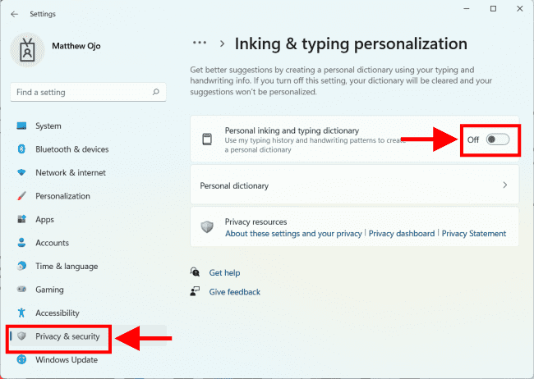This screenshot has height=379, width=534.
Task: Expand the Personal dictionary chevron
Action: click(504, 185)
